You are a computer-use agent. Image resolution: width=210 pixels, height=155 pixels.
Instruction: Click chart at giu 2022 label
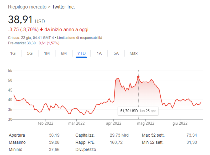coord(180,123)
